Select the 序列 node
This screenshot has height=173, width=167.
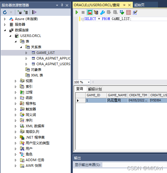(29, 121)
